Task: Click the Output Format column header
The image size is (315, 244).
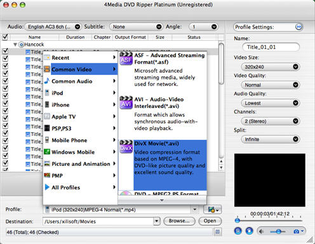Action: coord(130,37)
